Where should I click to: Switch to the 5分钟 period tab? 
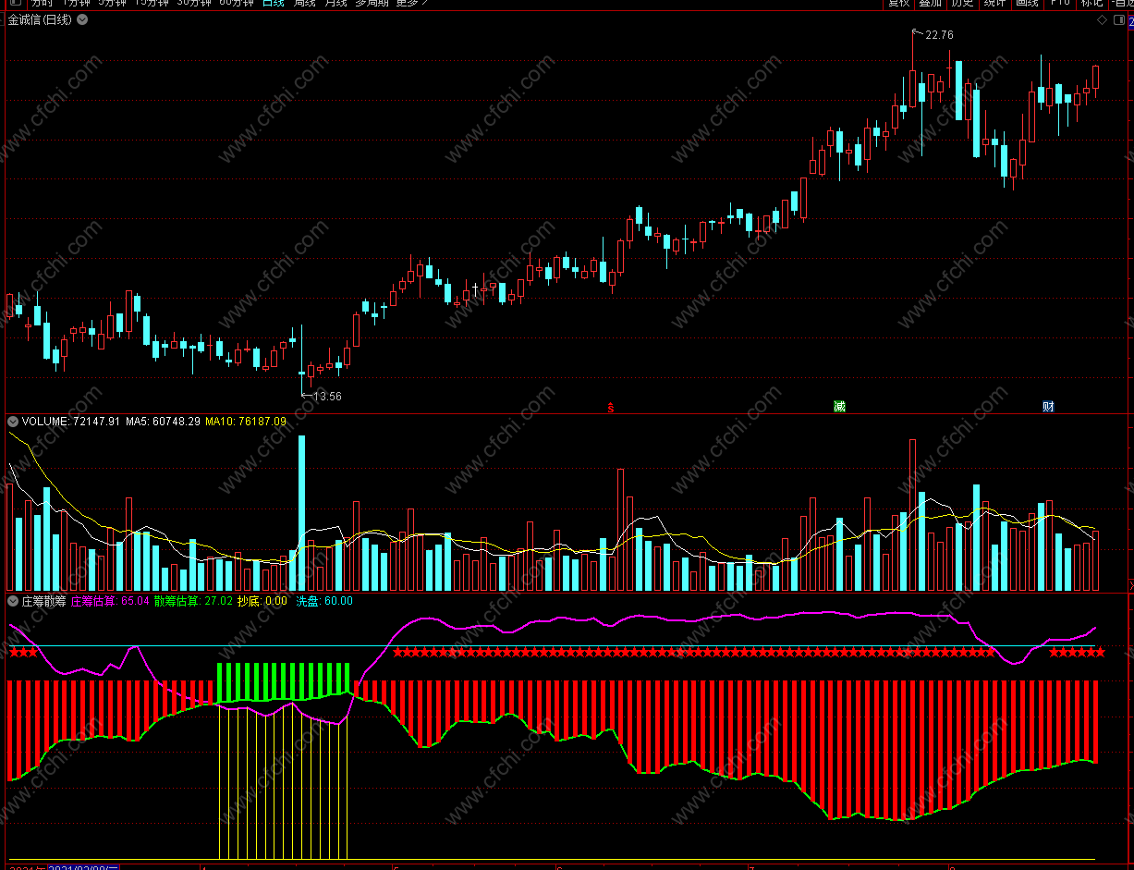tap(113, 4)
